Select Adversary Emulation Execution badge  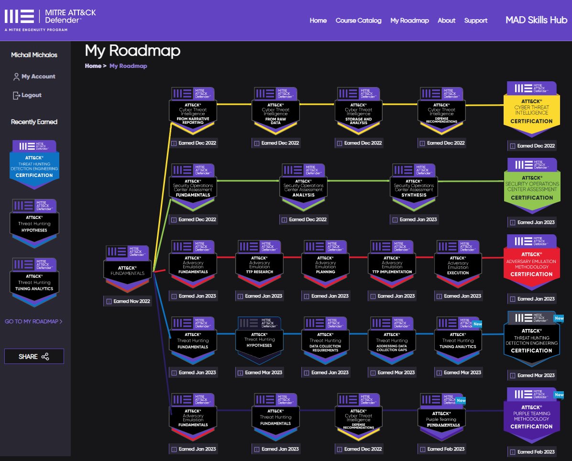458,264
